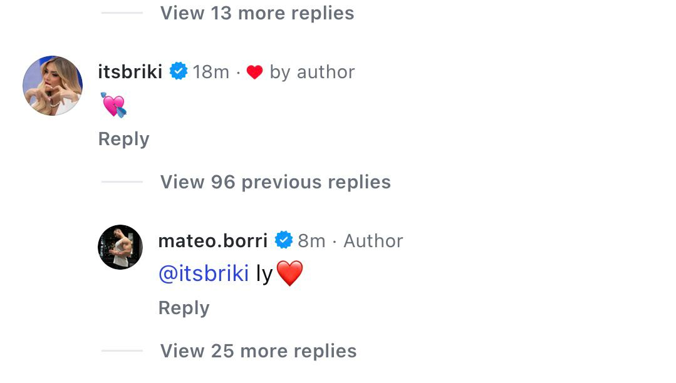
Task: Click the red heart liked-by-author icon
Action: [254, 73]
